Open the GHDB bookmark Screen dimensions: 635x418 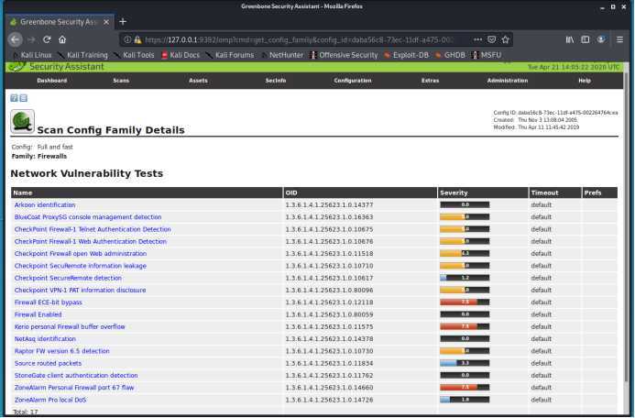click(450, 55)
